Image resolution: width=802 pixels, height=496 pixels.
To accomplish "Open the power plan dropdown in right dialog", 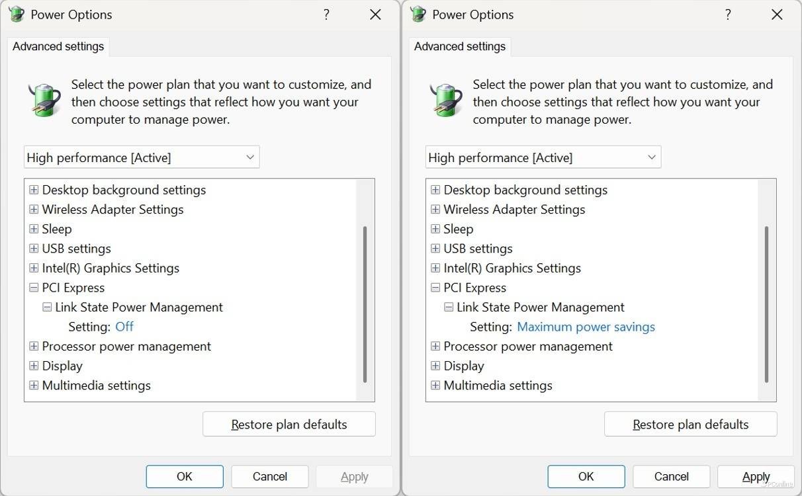I will [x=543, y=157].
